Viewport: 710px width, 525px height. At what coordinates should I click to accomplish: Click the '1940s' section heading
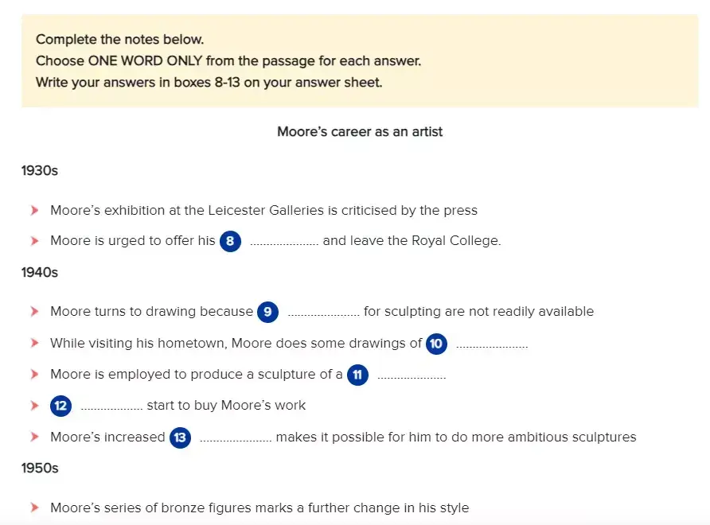coord(40,273)
